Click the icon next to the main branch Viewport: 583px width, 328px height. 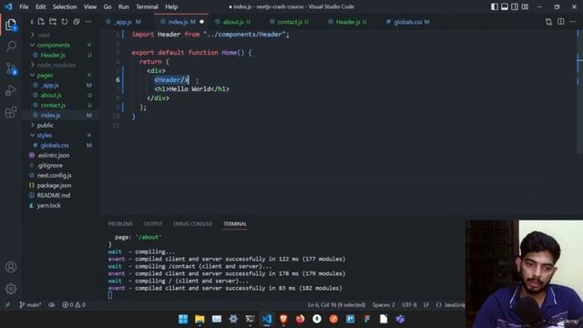click(52, 304)
